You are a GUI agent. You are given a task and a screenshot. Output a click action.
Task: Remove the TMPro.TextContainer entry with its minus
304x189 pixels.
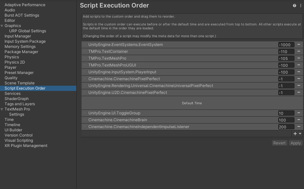(299, 51)
